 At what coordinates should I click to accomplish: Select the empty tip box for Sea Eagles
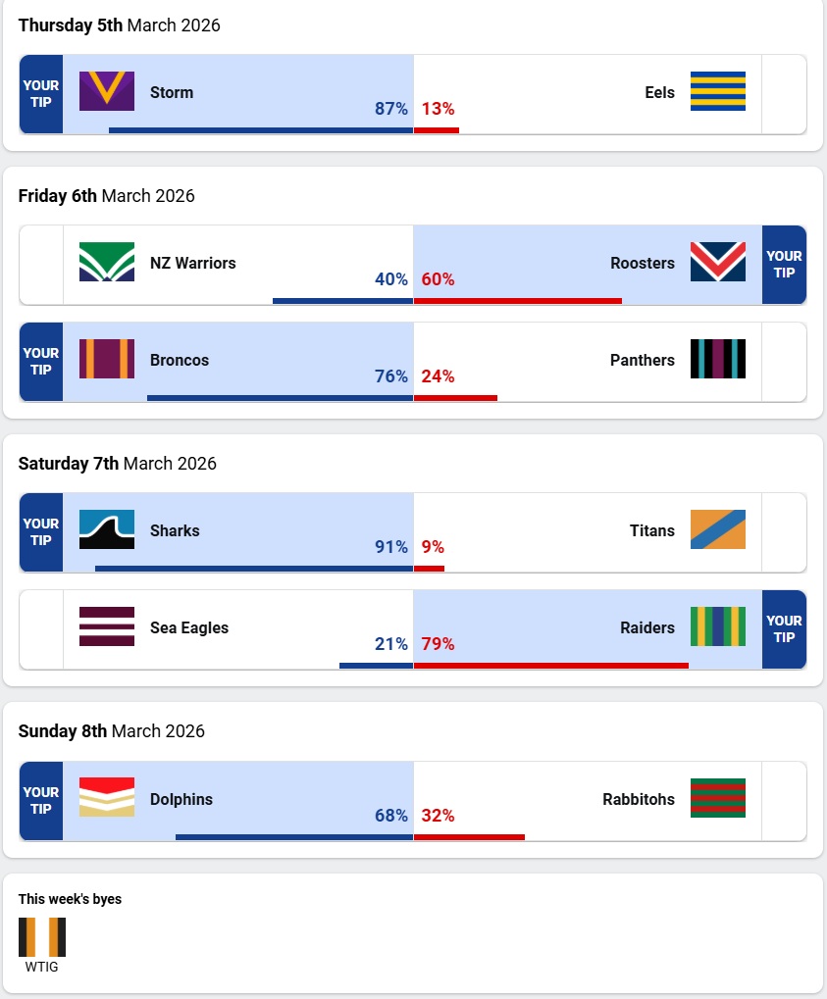[x=41, y=629]
